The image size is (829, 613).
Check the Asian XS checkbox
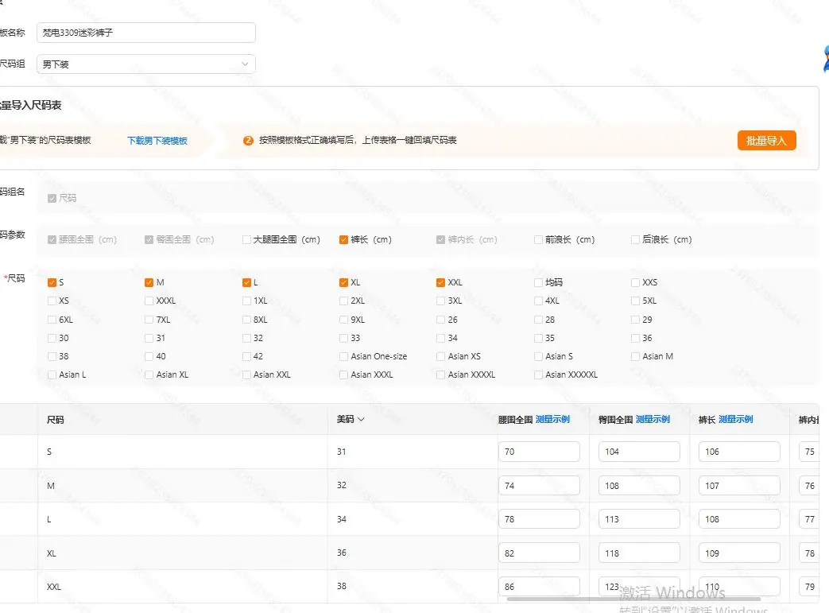(440, 356)
